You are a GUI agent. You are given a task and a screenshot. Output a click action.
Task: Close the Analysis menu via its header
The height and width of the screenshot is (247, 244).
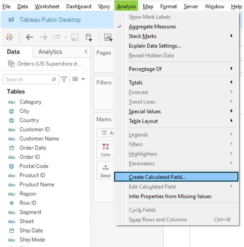click(x=126, y=6)
